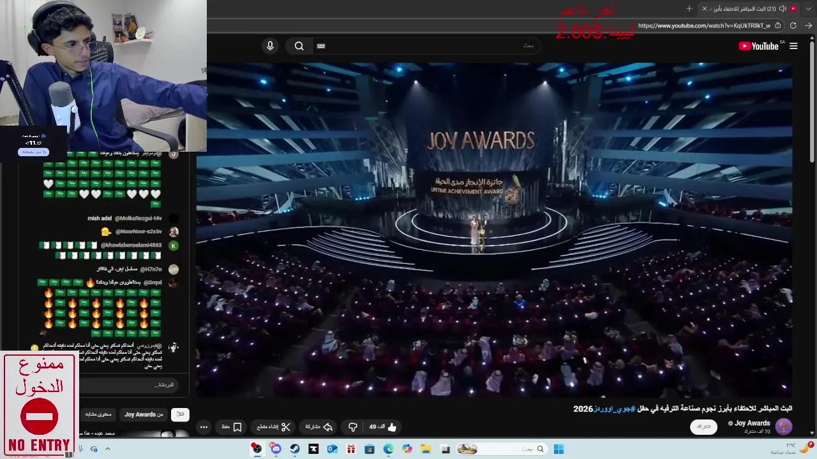Viewport: 817px width, 459px height.
Task: Open Microsoft Edge from the taskbar
Action: coord(388,449)
